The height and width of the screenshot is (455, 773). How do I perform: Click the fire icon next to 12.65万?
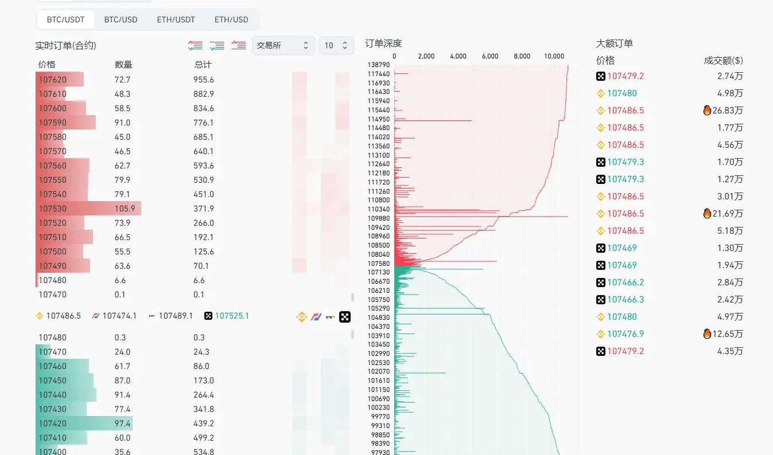point(707,334)
